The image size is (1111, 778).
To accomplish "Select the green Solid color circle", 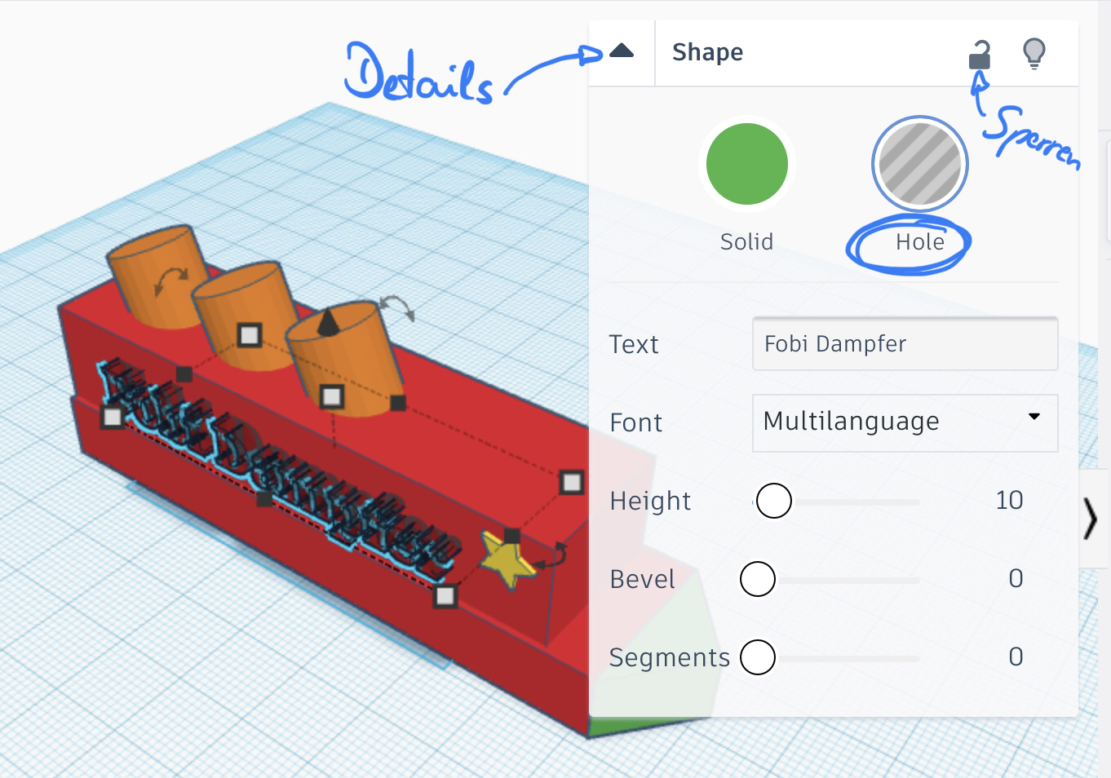I will point(746,164).
